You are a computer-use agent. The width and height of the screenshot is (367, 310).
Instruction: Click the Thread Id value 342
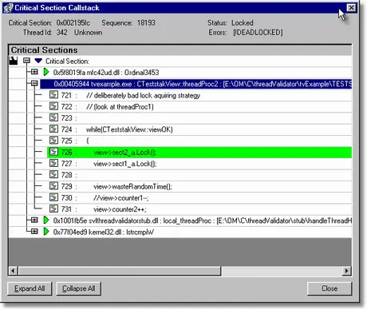61,33
